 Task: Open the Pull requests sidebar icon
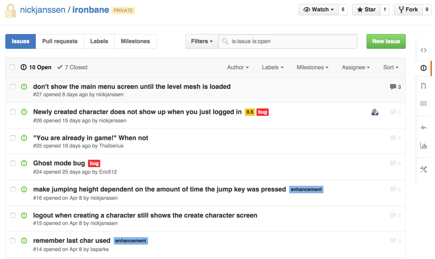[423, 86]
